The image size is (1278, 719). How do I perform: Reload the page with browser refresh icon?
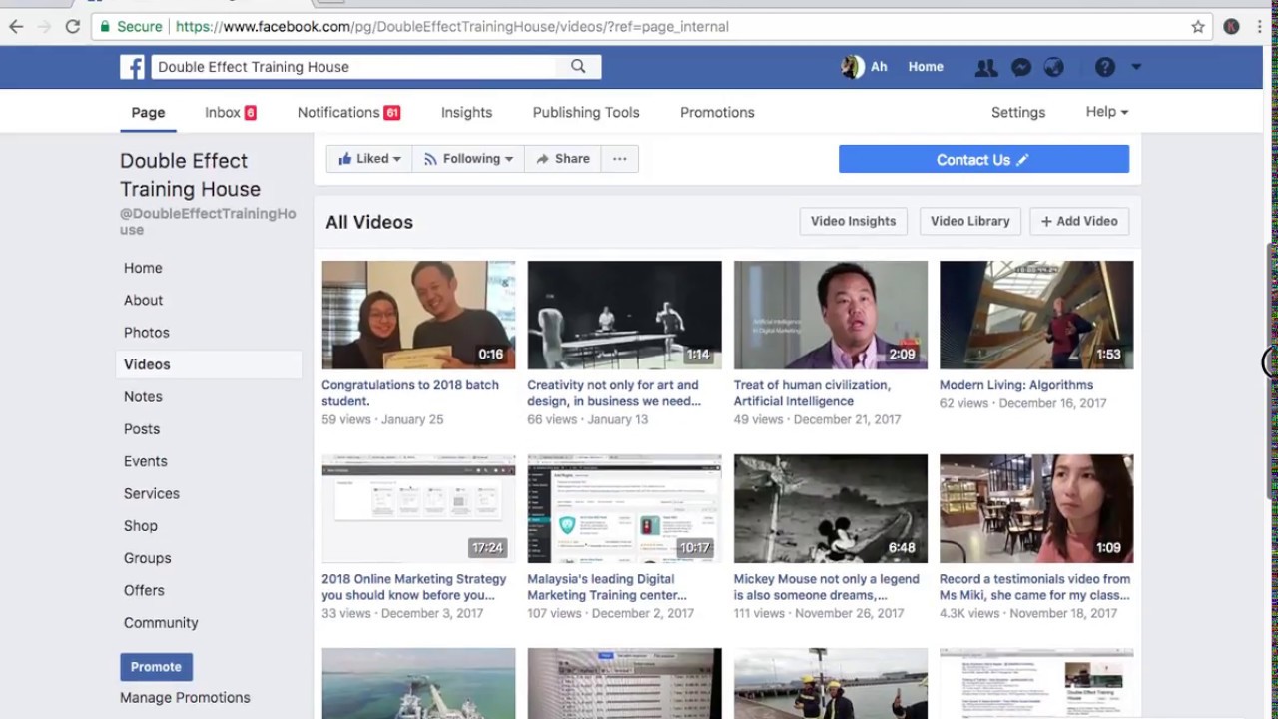pos(72,27)
